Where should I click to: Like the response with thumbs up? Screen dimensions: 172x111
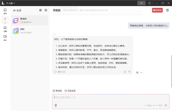[125, 72]
